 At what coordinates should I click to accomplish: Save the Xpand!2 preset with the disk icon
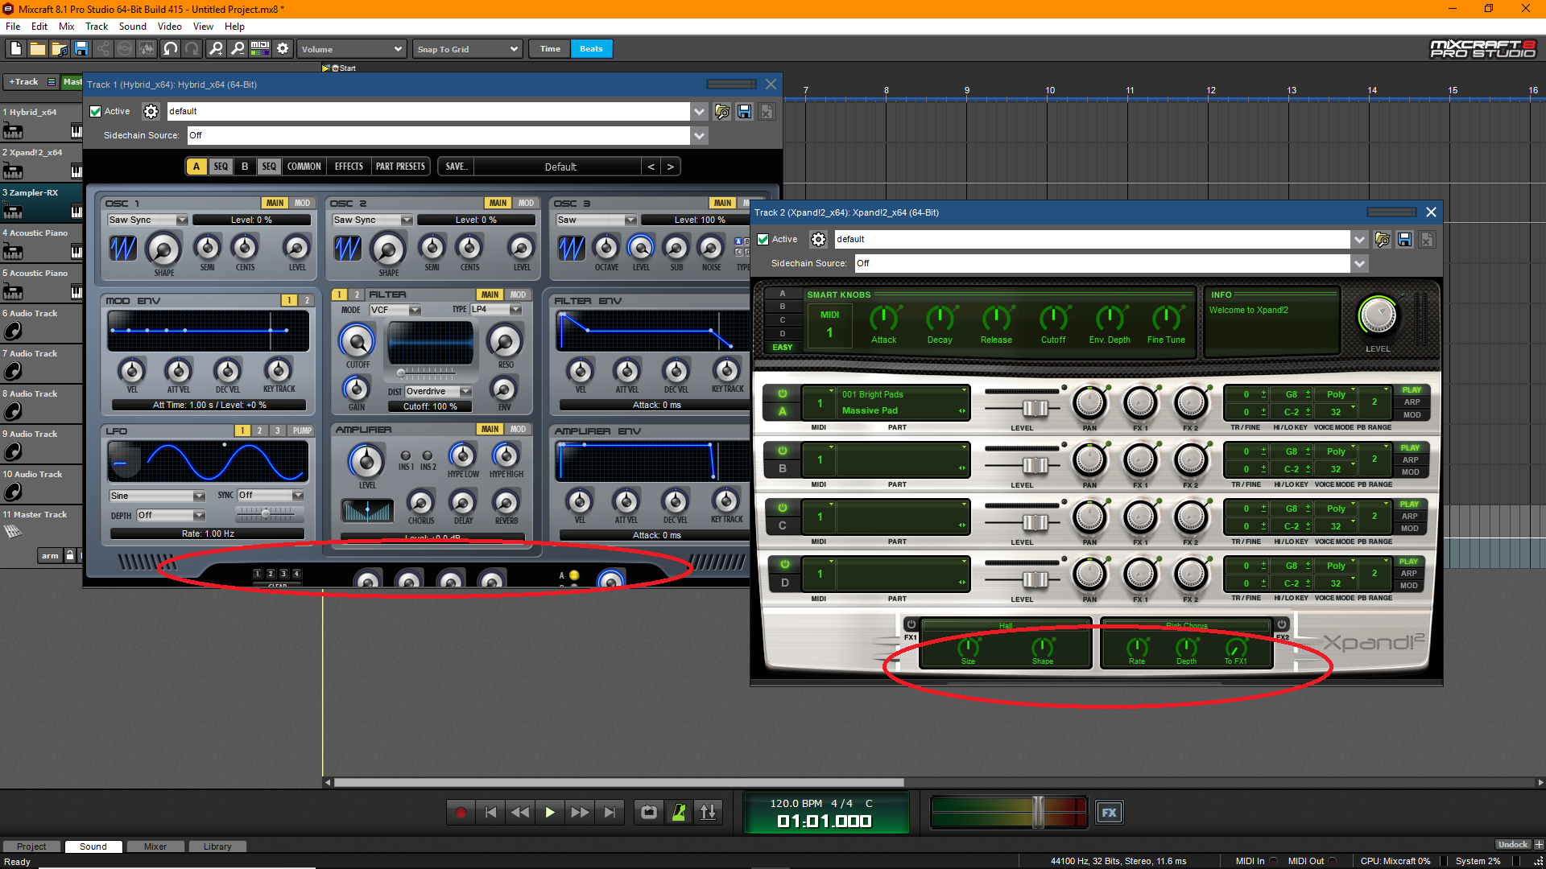point(1404,240)
